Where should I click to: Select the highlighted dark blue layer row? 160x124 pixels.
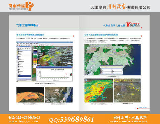click(25, 76)
